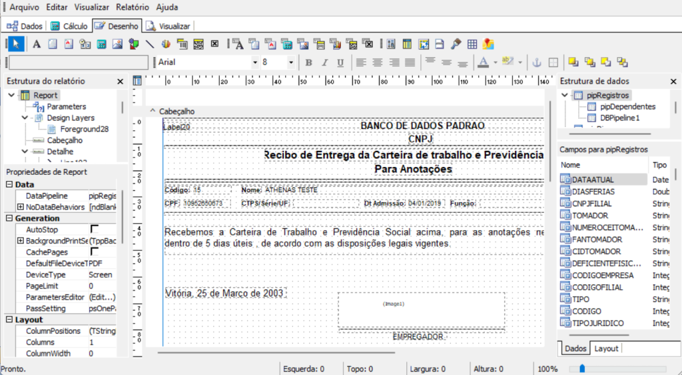Screen dimensions: 682x375
Task: Open the font size dropdown
Action: (x=291, y=62)
